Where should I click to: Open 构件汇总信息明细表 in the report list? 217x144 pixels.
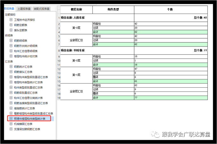click(26, 51)
